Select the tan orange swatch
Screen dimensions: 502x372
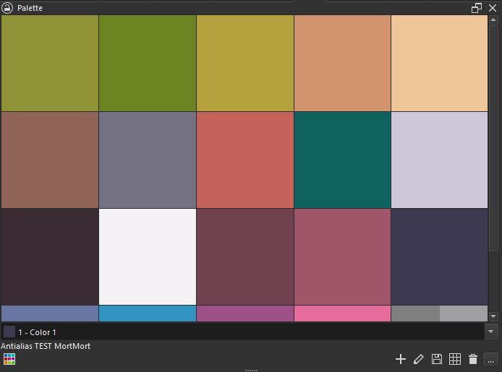pyautogui.click(x=343, y=64)
